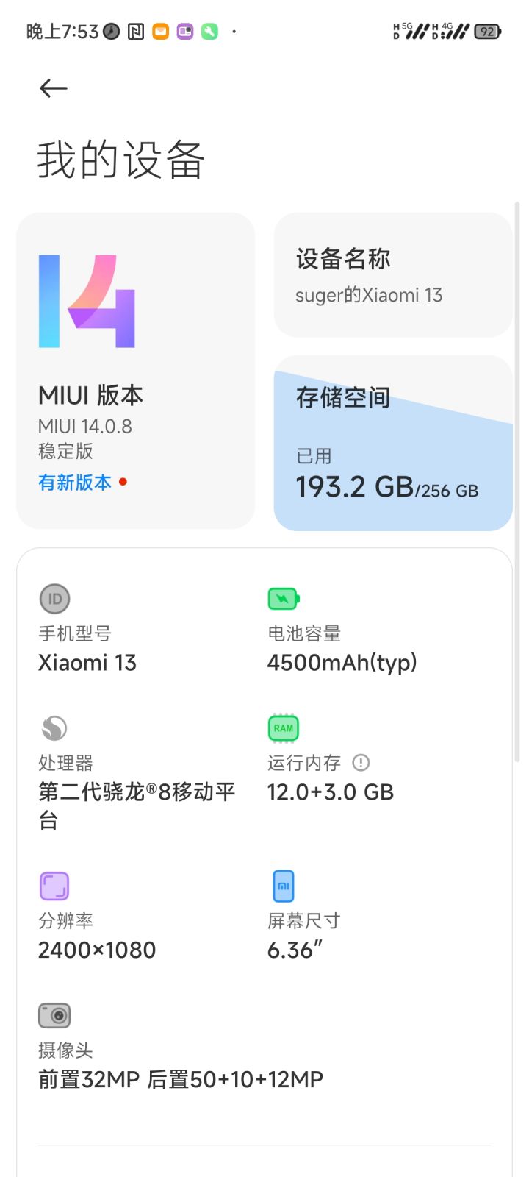The width and height of the screenshot is (529, 1177).
Task: Open the 存储空间 storage card
Action: coord(393,444)
